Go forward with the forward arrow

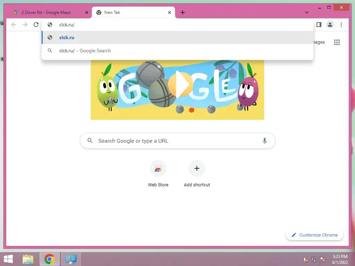click(25, 25)
